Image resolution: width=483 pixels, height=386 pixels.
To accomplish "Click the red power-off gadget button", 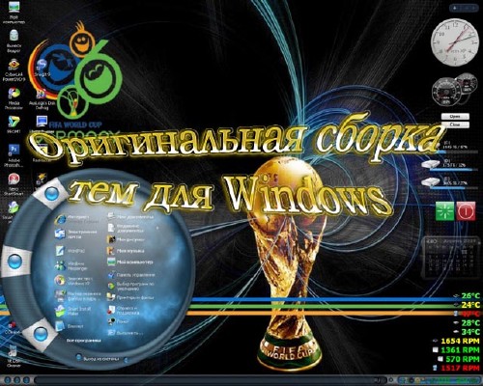I will coord(466,211).
